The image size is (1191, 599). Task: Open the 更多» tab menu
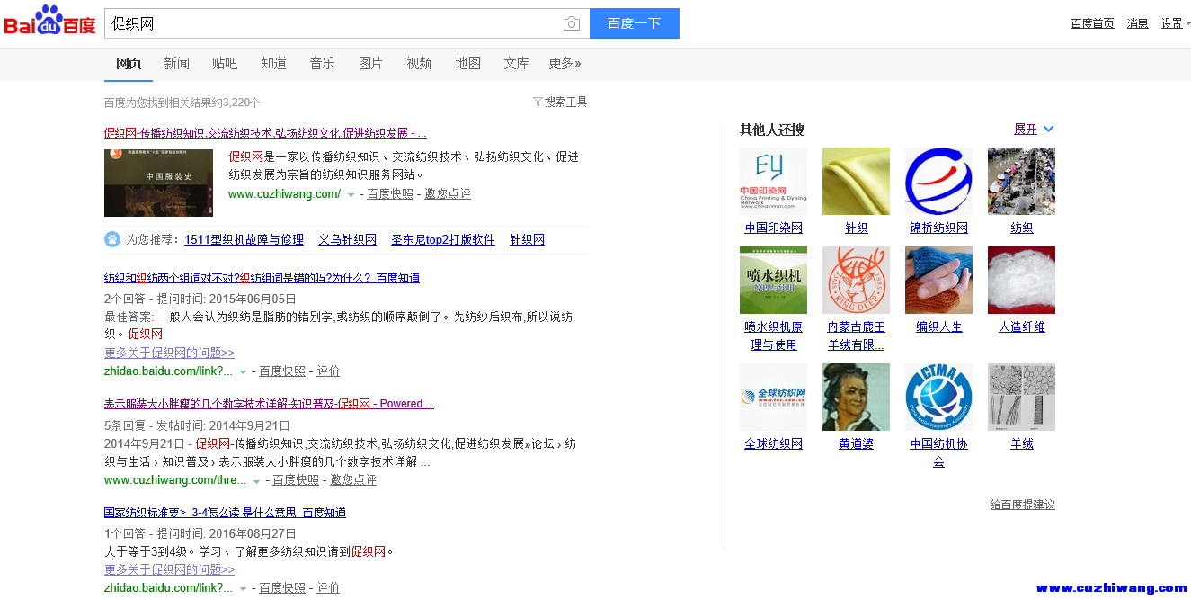pyautogui.click(x=564, y=63)
